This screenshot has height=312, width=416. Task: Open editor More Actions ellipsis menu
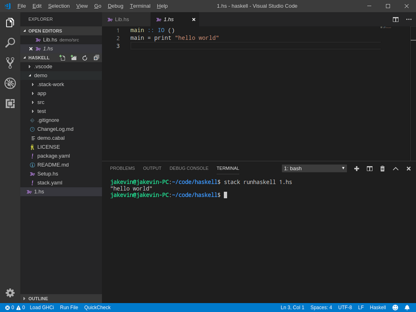coord(409,19)
